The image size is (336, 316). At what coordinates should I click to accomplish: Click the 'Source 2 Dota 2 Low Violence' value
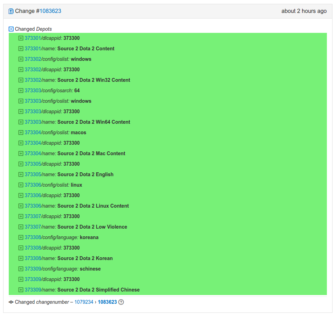tap(92, 227)
